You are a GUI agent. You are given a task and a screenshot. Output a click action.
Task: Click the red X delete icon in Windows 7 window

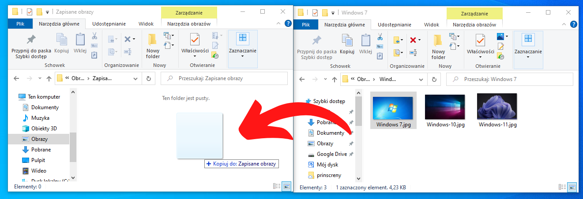(413, 40)
